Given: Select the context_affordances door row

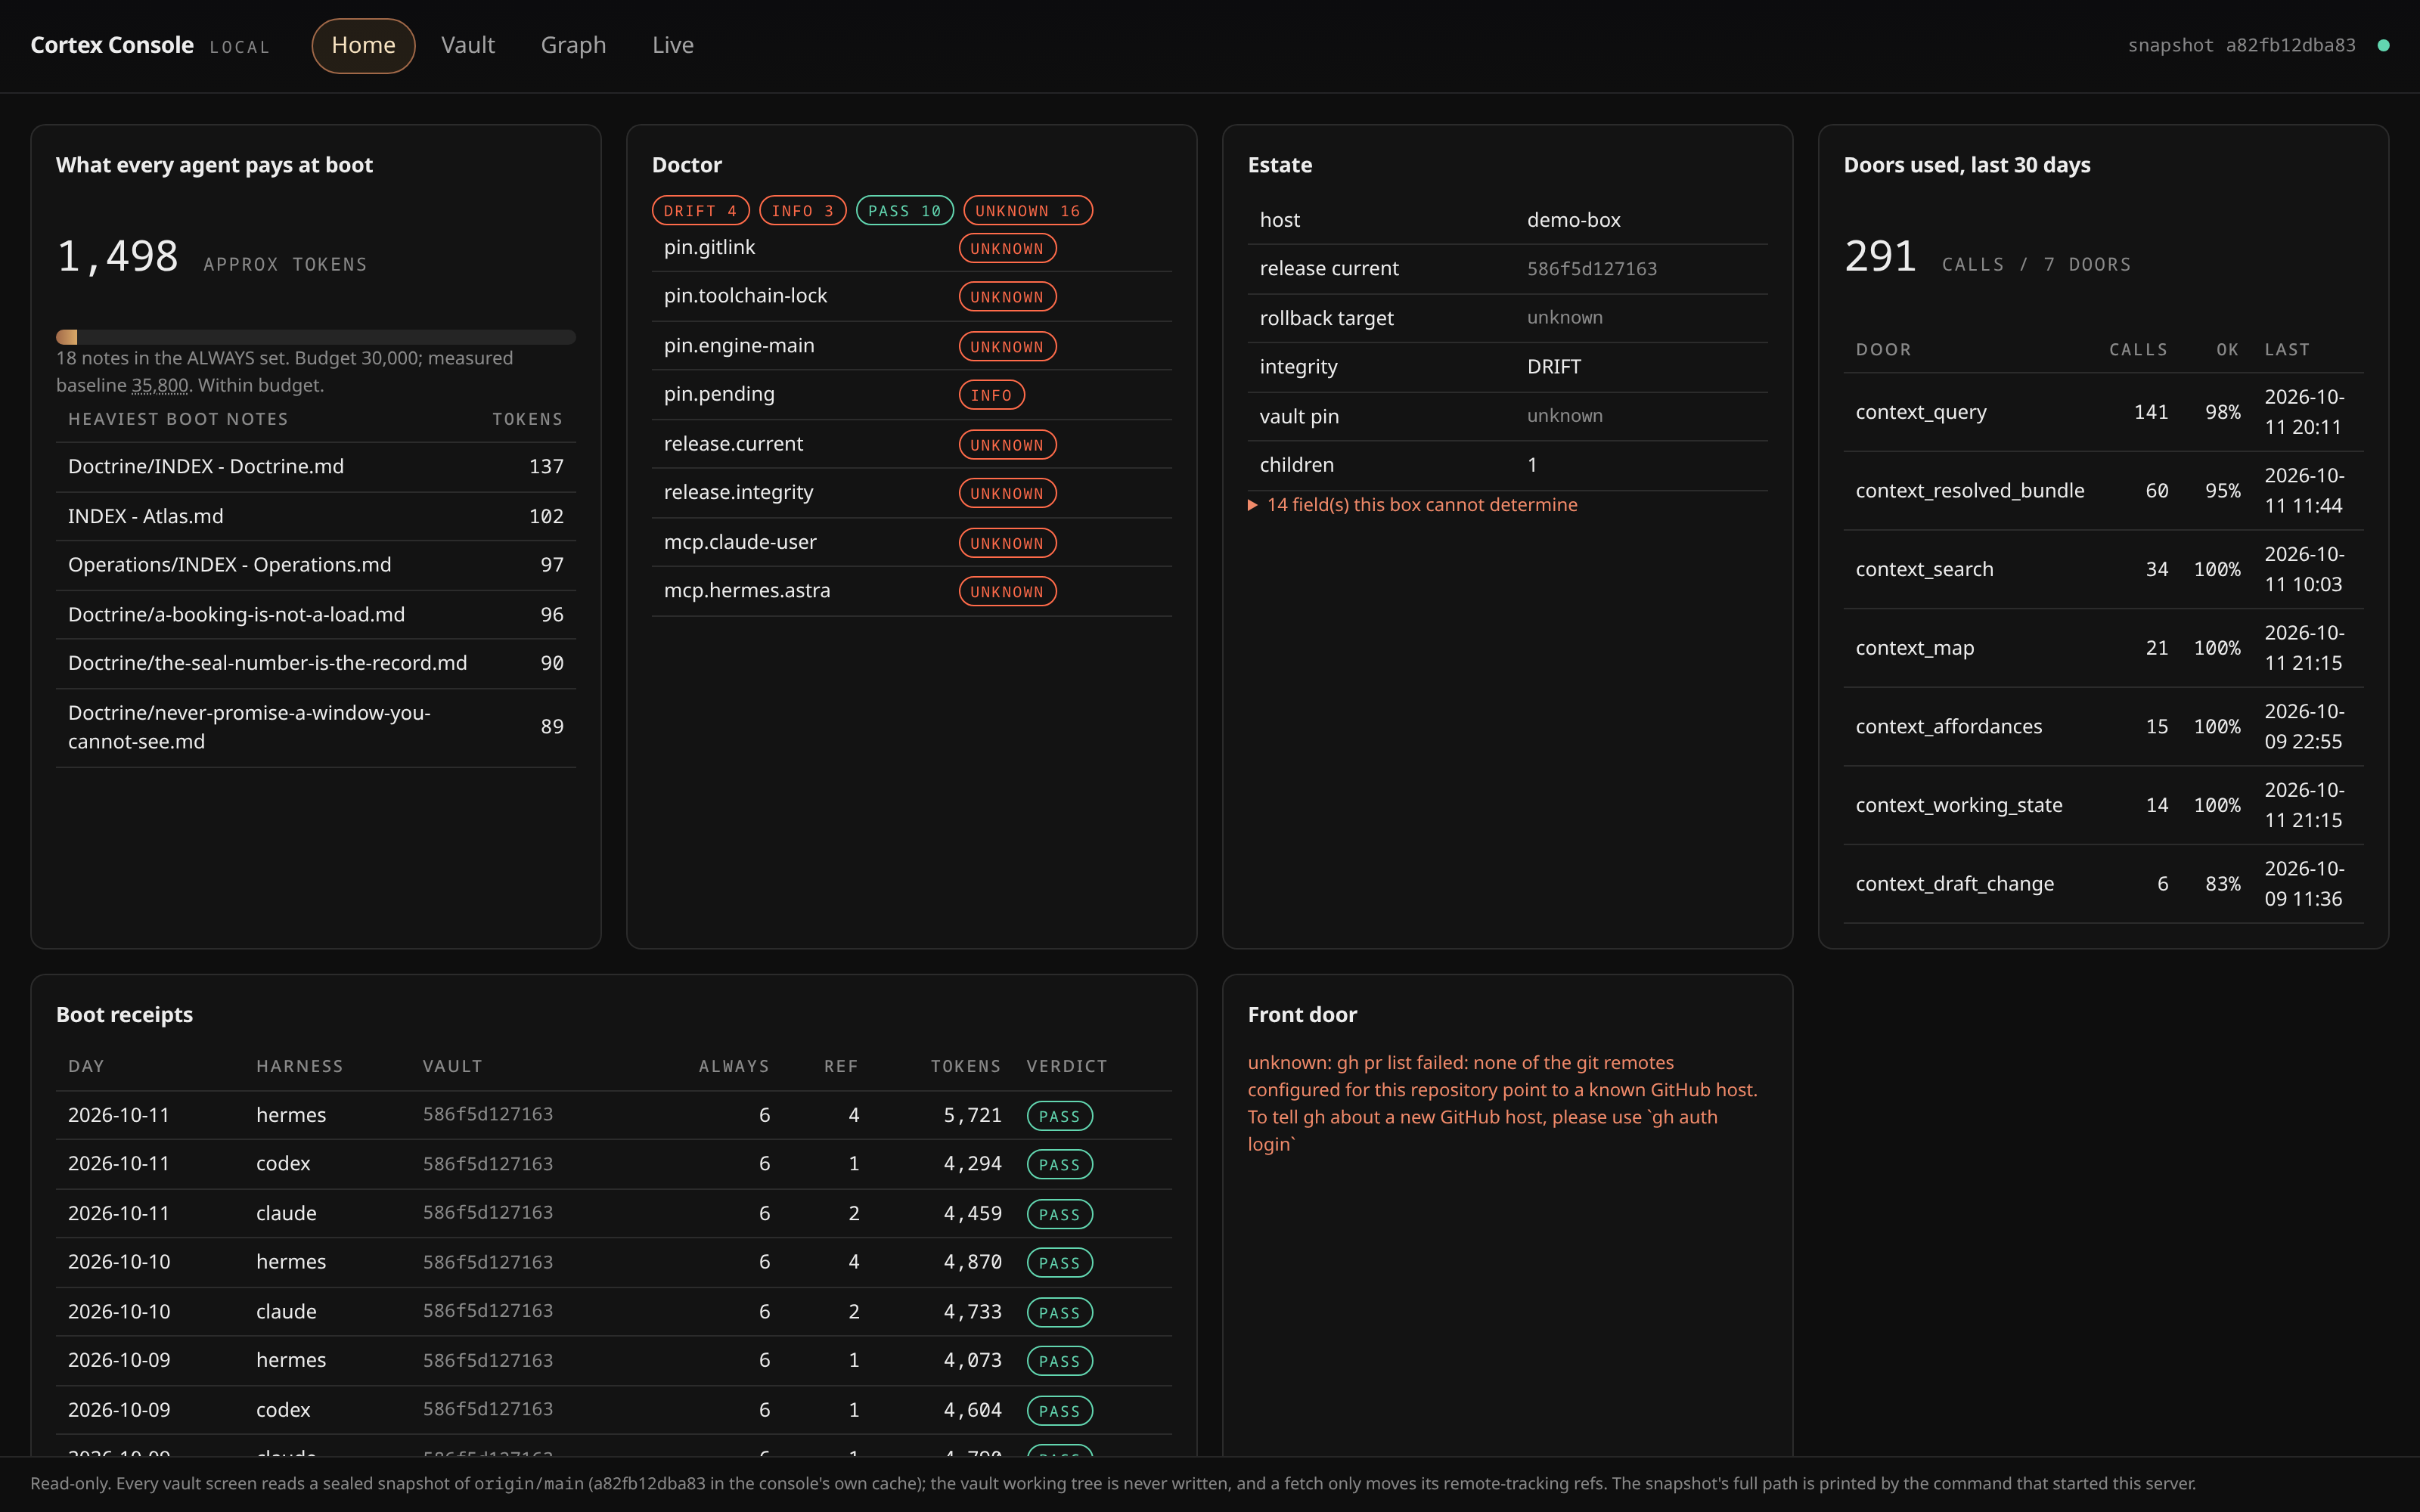Looking at the screenshot, I should [2103, 727].
